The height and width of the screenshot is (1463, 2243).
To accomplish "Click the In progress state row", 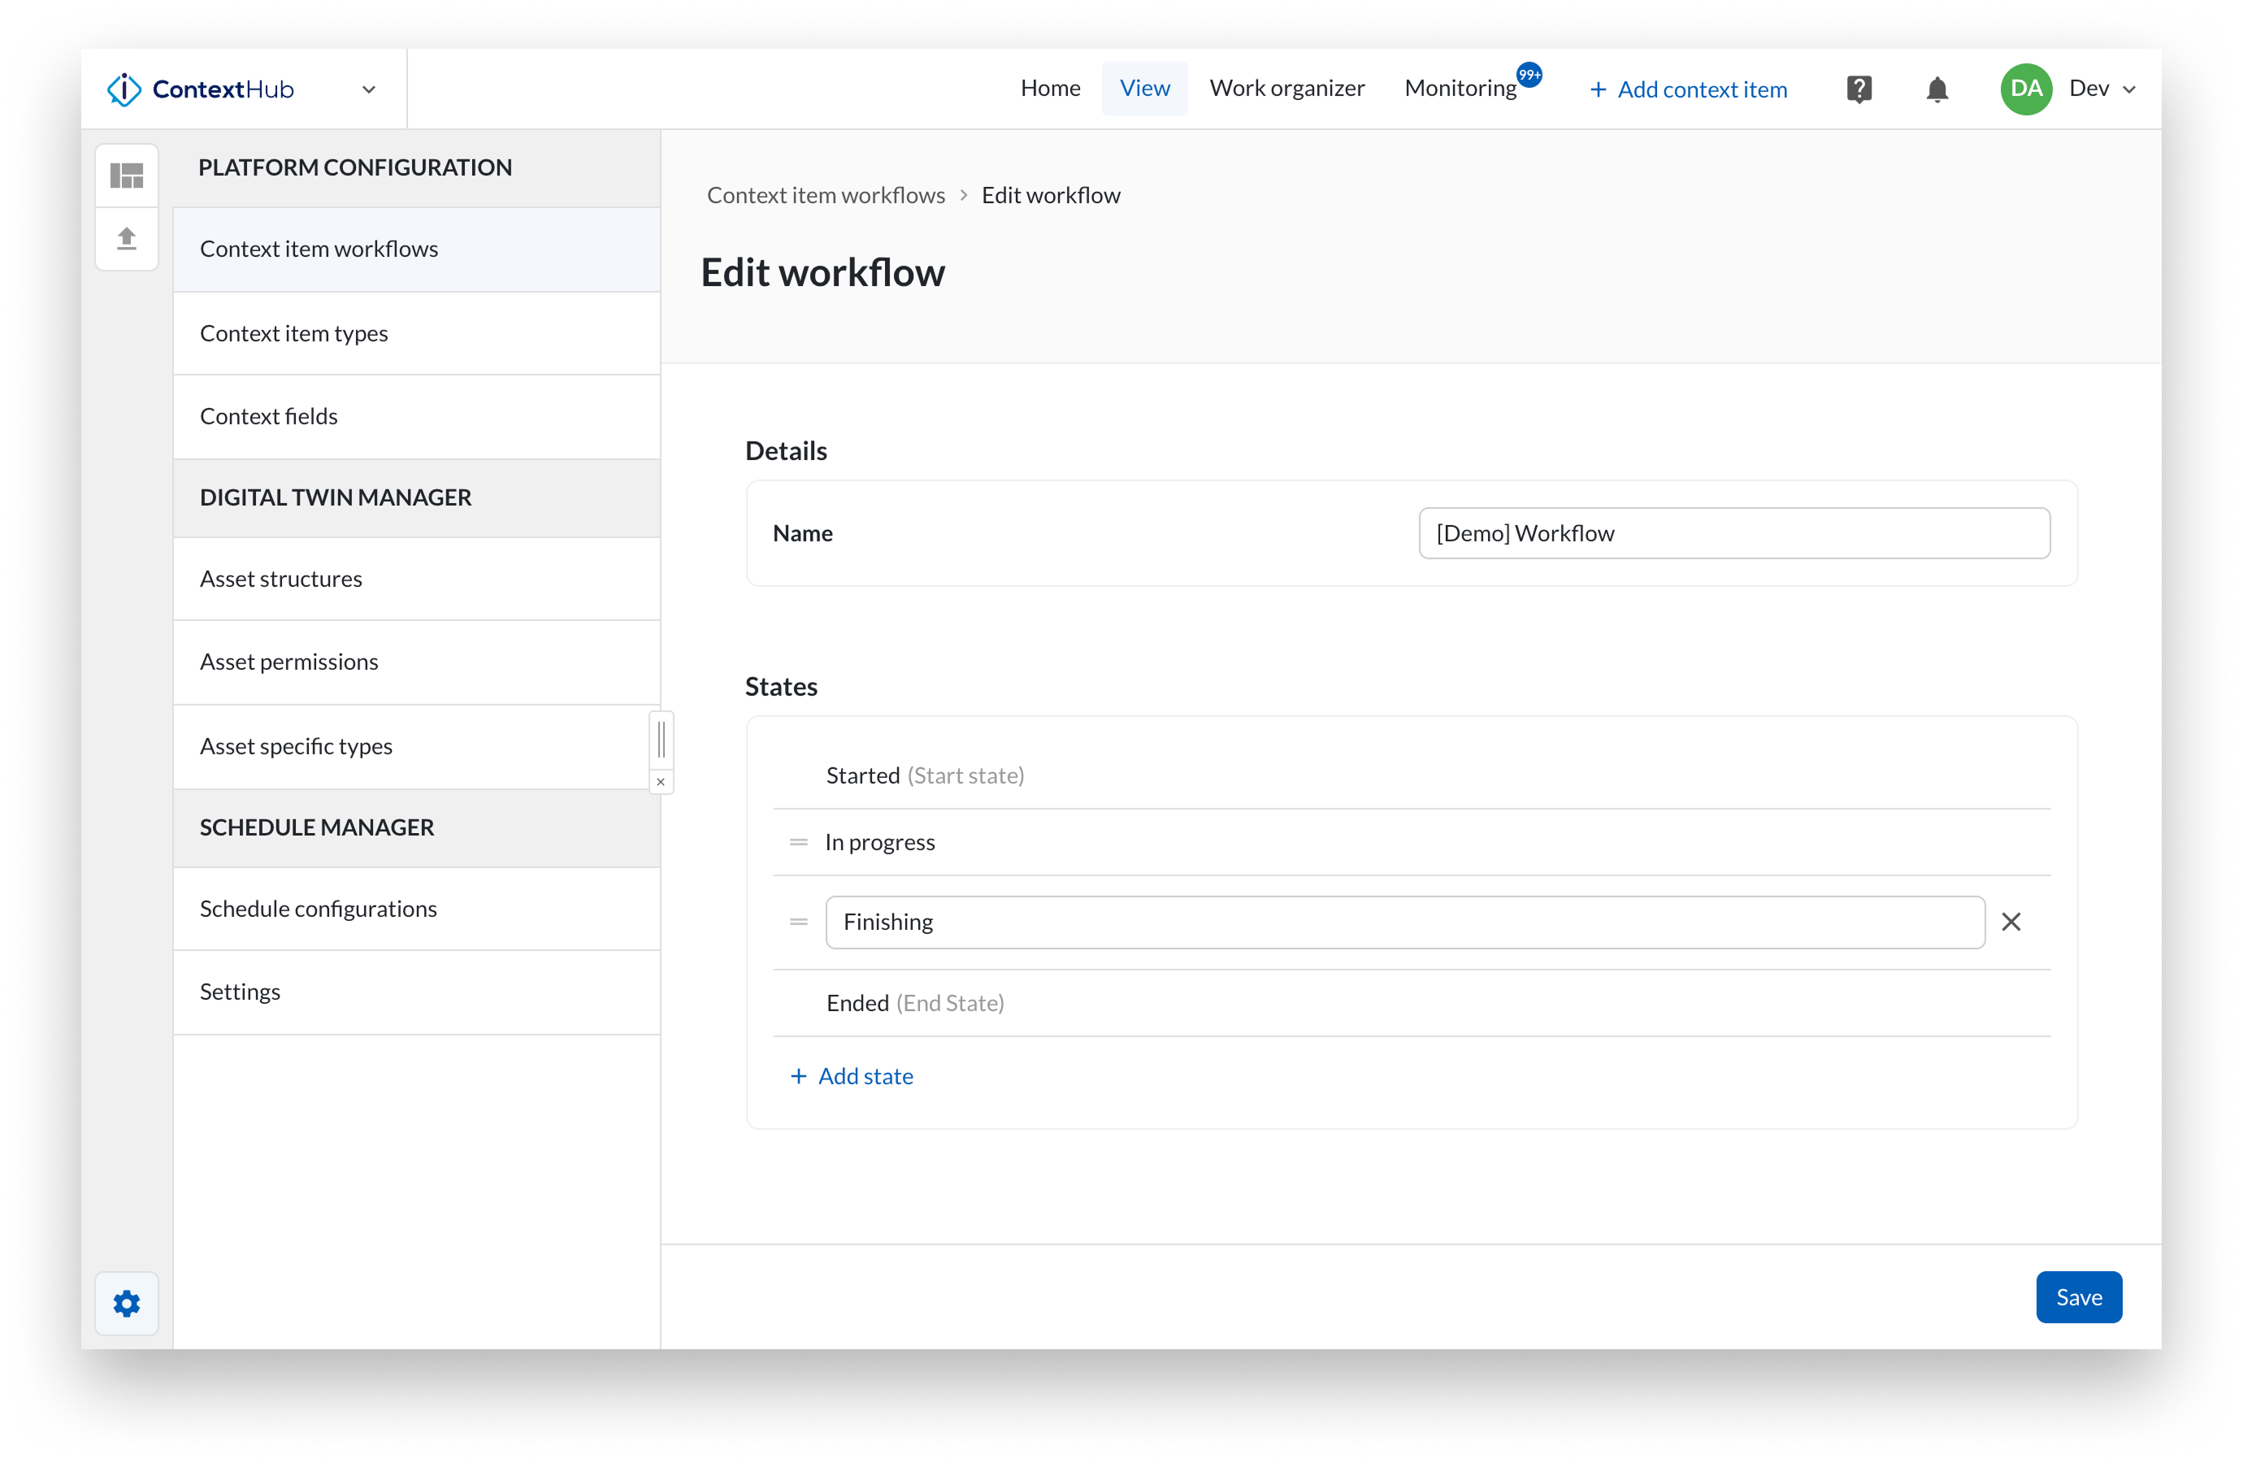I will (x=1411, y=842).
